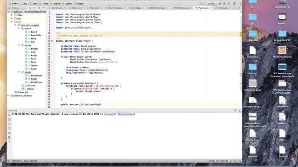Run the JChess configuration with the green arrow

tap(220, 3)
